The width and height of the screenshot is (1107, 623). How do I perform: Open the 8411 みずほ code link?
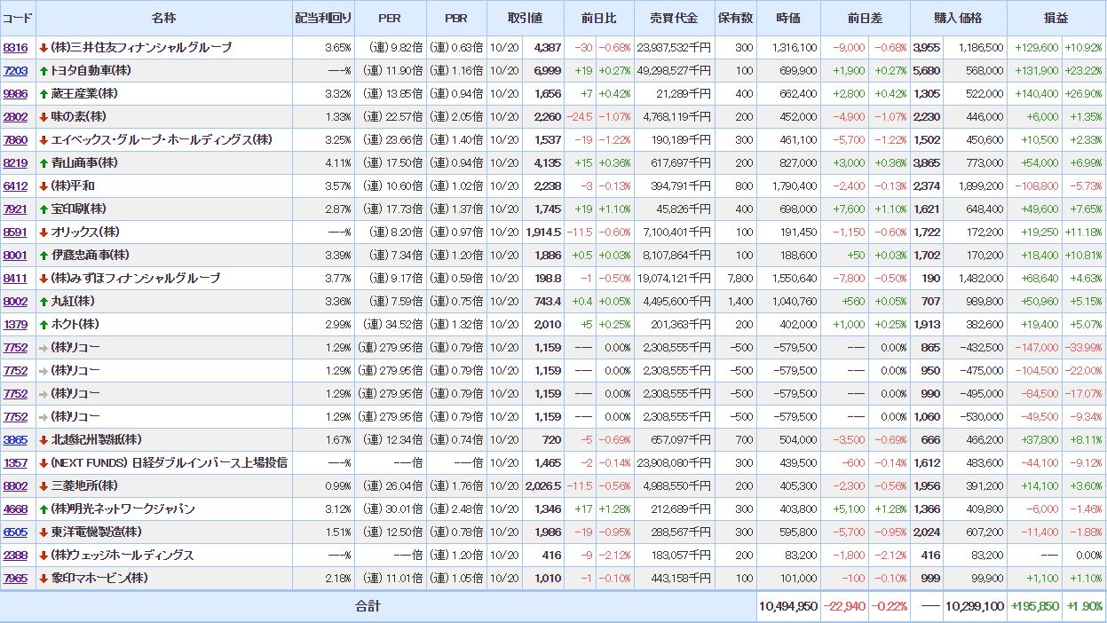15,279
